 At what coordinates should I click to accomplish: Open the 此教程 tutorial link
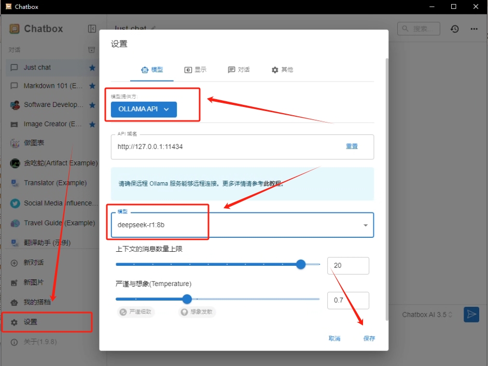point(272,183)
